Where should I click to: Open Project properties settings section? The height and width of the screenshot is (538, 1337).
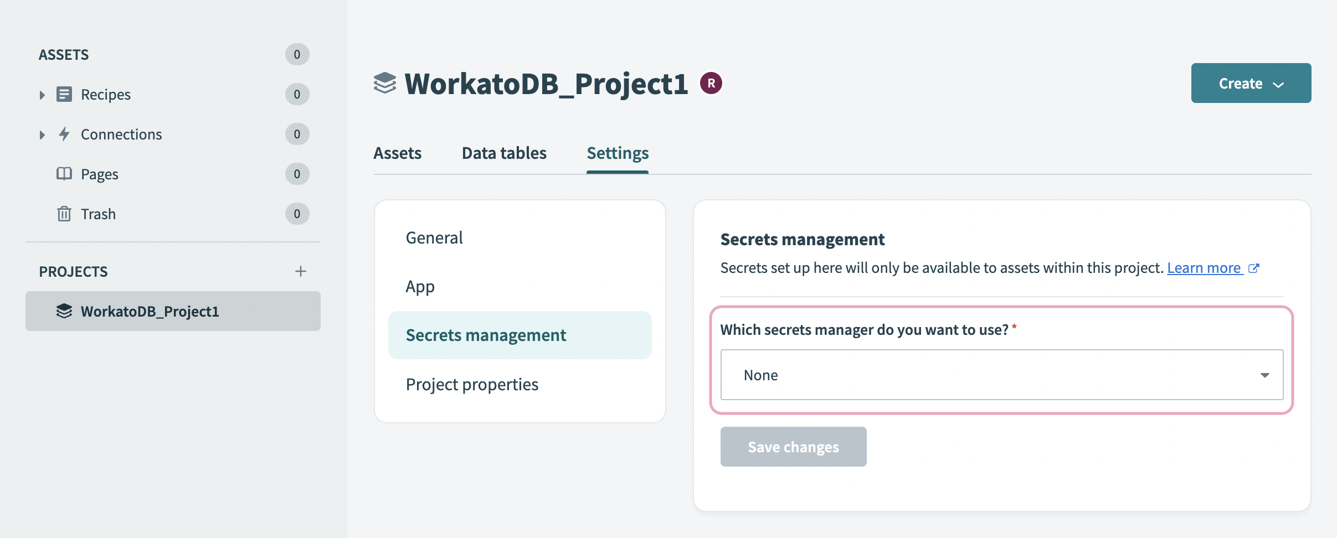(471, 384)
